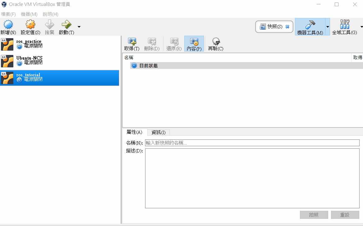Click ros_tutorial power-off status icon

click(x=20, y=79)
